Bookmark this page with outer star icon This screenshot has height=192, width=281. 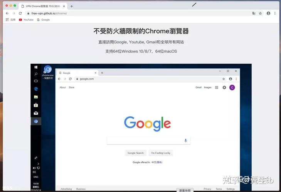click(x=261, y=13)
